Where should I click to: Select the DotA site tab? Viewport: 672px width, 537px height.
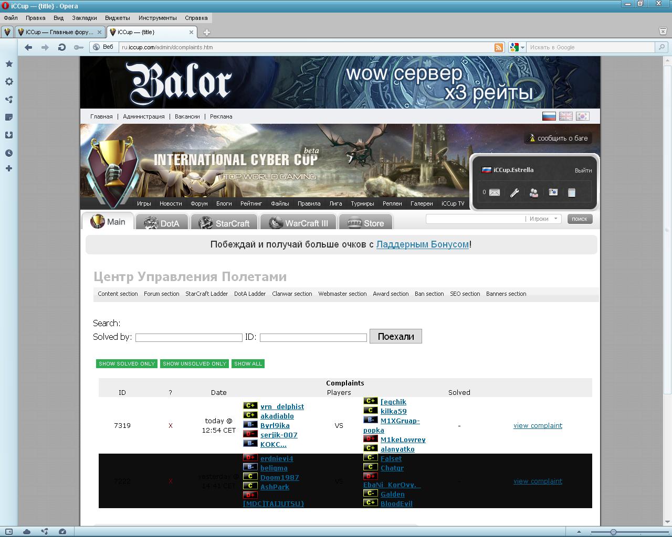(x=162, y=222)
